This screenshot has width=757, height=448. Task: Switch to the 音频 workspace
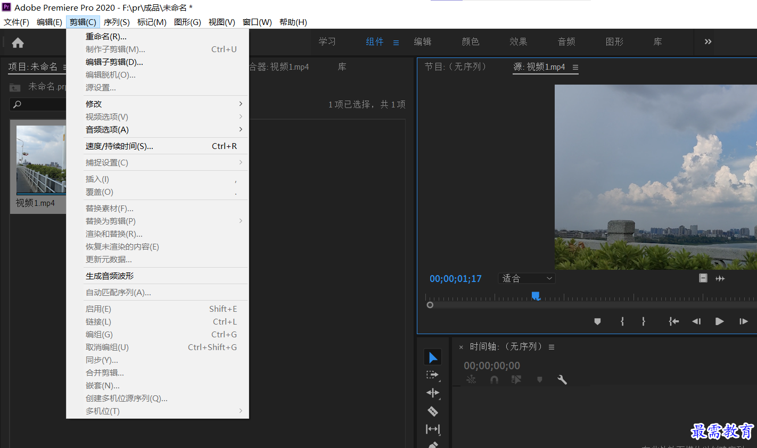(566, 42)
